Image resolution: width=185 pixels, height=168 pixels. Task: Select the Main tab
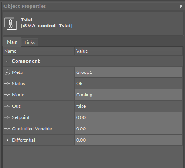[x=12, y=42]
